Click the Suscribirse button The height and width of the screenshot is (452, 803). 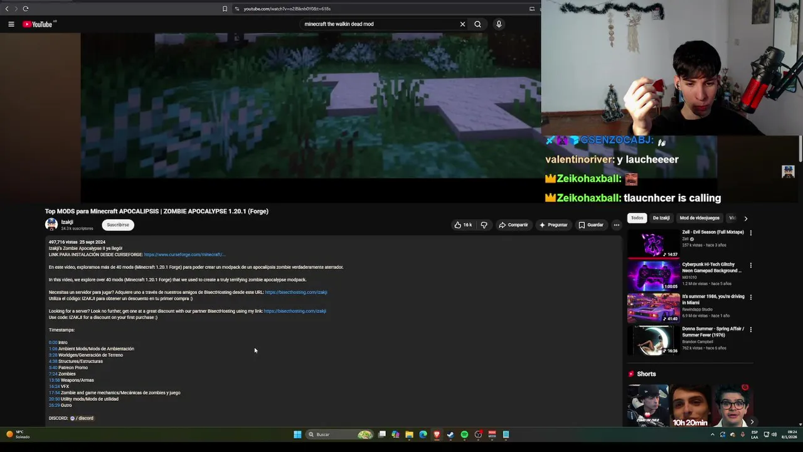[x=118, y=225]
